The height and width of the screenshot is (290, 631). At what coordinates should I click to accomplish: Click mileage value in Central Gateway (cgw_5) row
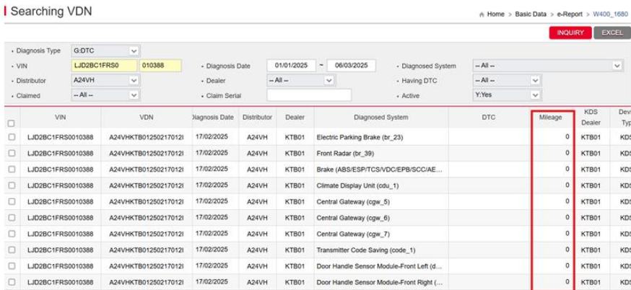coord(567,201)
